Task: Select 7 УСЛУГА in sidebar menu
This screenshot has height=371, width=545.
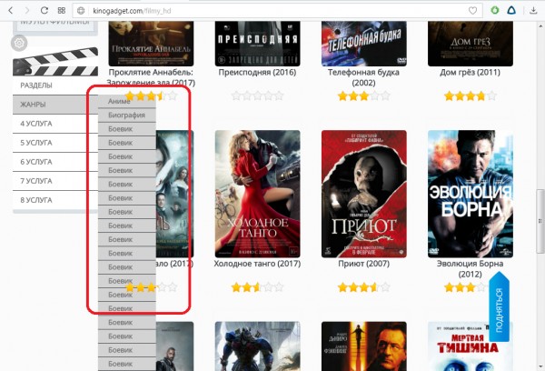Action: point(55,181)
